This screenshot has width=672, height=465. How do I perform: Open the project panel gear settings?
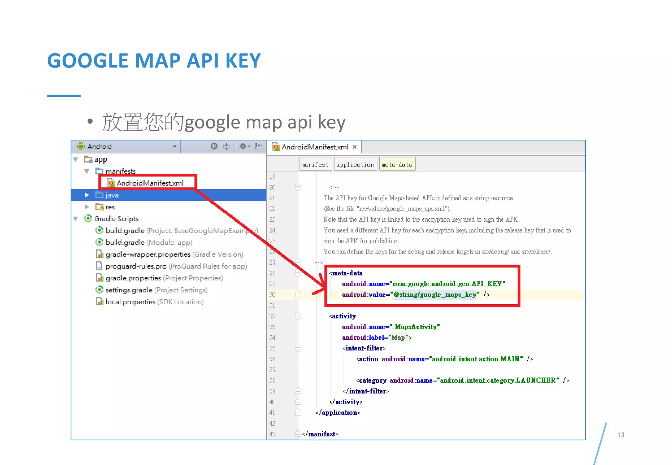244,146
